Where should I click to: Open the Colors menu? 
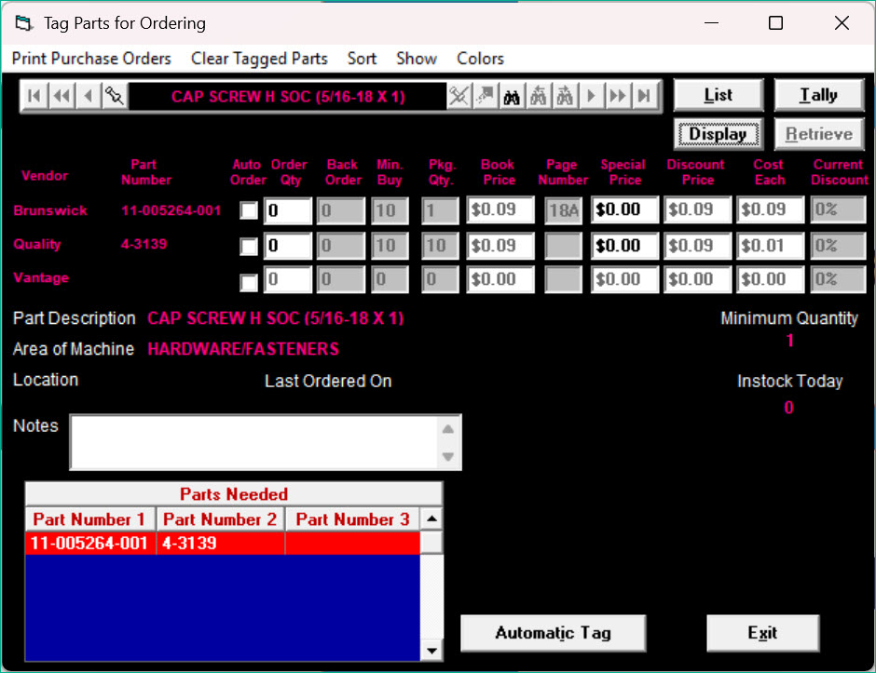pyautogui.click(x=480, y=59)
